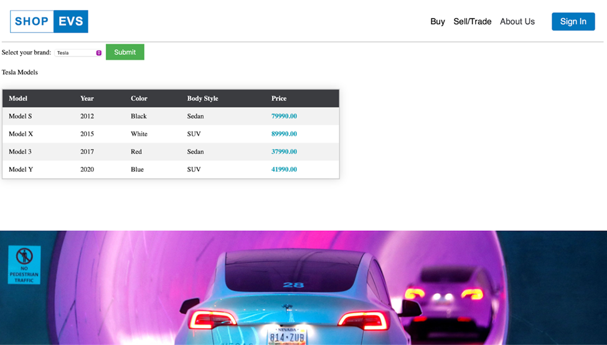Select the Model S cell

pyautogui.click(x=21, y=116)
